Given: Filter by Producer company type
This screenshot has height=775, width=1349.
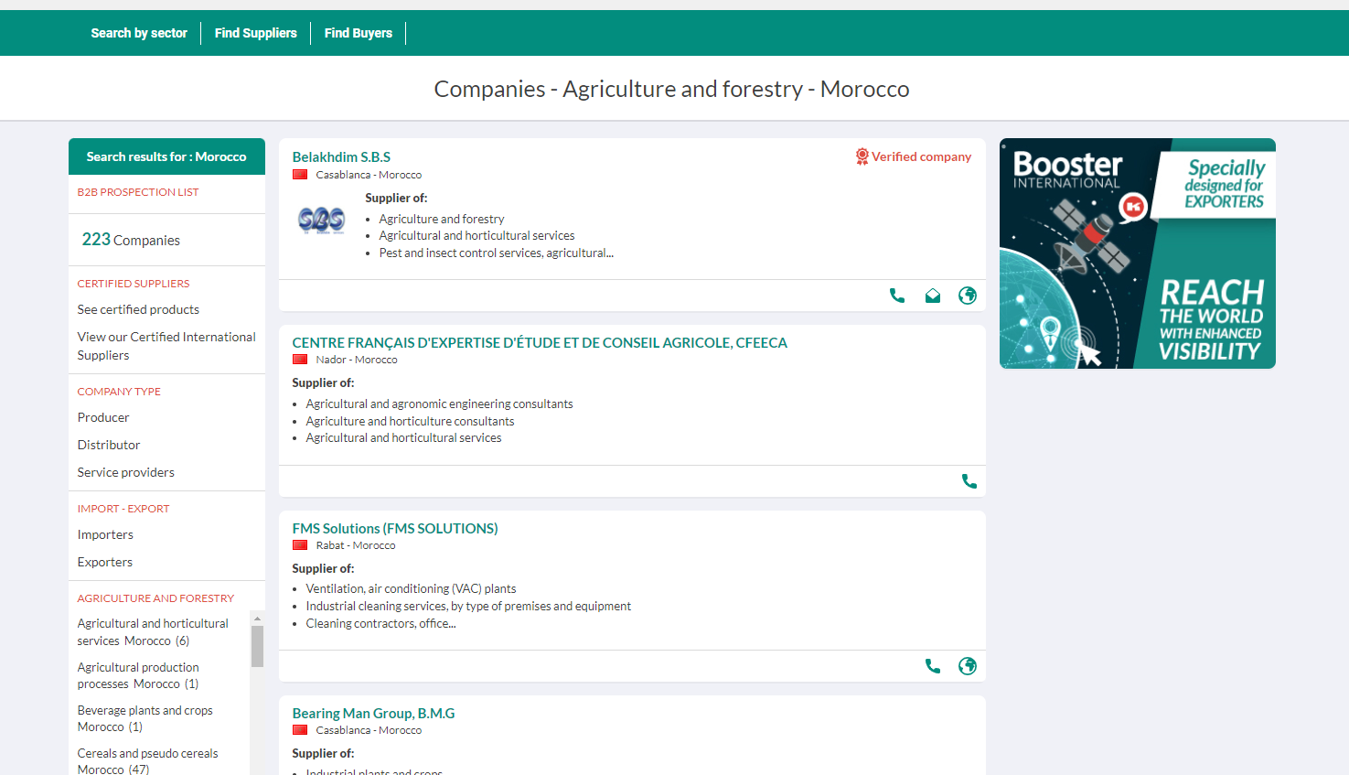Looking at the screenshot, I should (x=103, y=417).
